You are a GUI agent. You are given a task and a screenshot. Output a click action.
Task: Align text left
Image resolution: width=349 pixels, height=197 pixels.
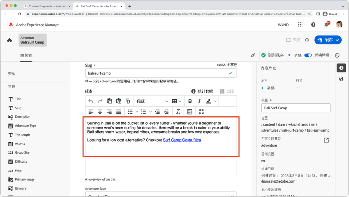[x=91, y=112]
